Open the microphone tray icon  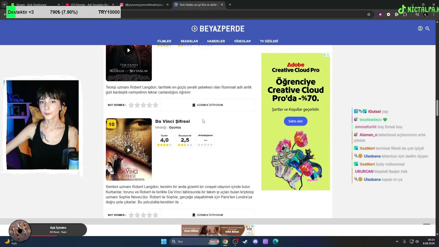pos(405,242)
